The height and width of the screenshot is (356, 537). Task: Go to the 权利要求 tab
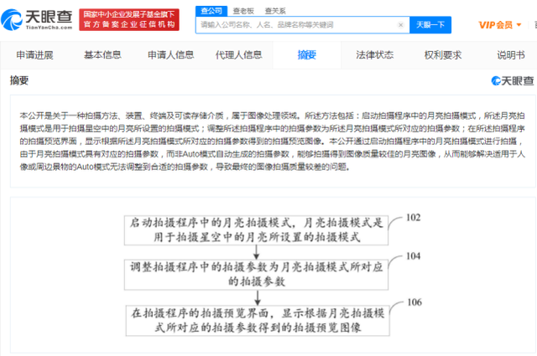(x=443, y=55)
